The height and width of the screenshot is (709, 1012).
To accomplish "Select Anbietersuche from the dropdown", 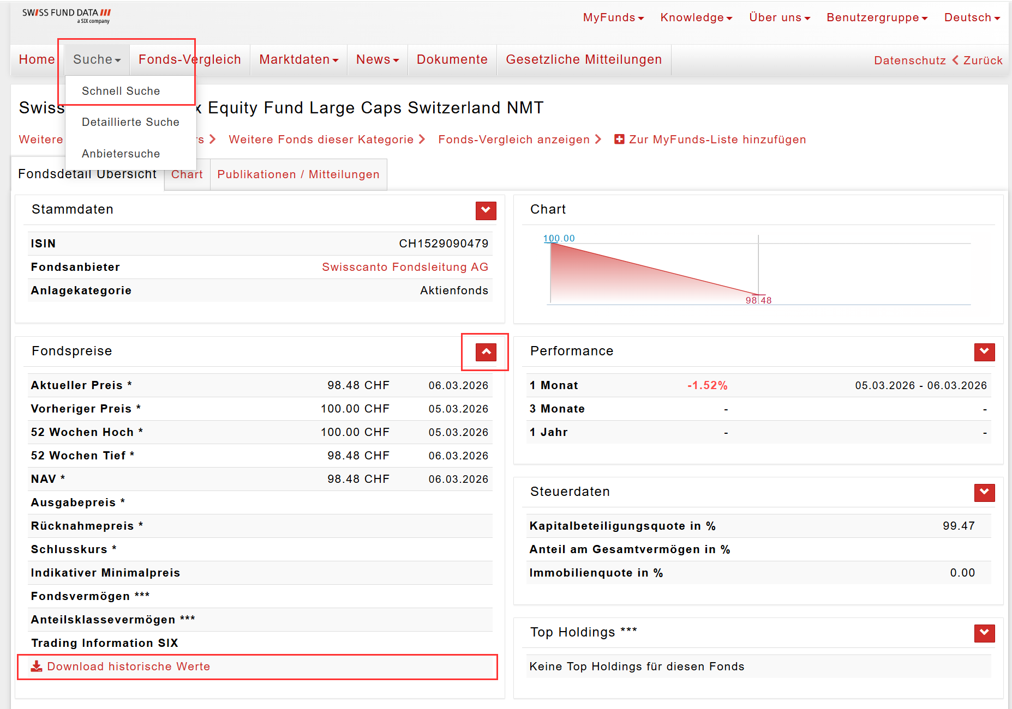I will [x=121, y=154].
